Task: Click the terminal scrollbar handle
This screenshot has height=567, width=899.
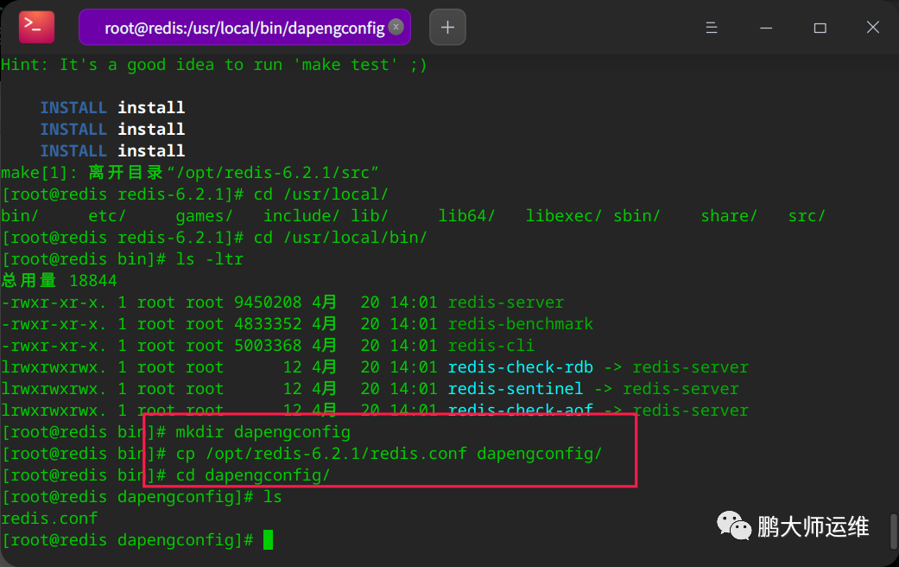Action: coord(893,531)
